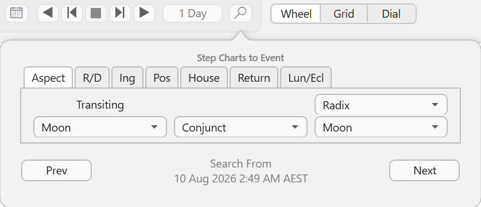This screenshot has width=481, height=207.
Task: Open the Return tab
Action: click(x=254, y=78)
